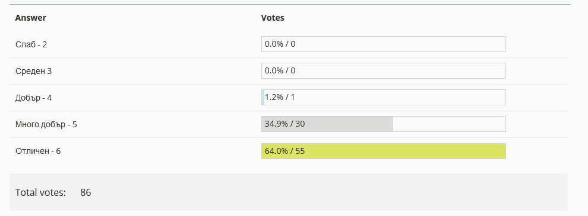Click the 34.9% / 30 vote text

(x=284, y=124)
